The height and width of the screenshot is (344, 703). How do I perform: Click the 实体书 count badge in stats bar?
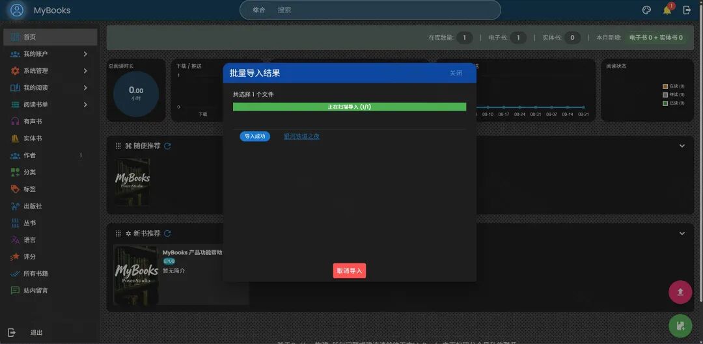click(x=572, y=38)
